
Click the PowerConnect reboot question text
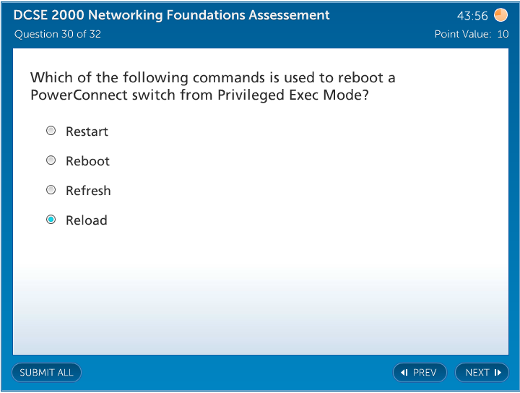click(x=213, y=86)
